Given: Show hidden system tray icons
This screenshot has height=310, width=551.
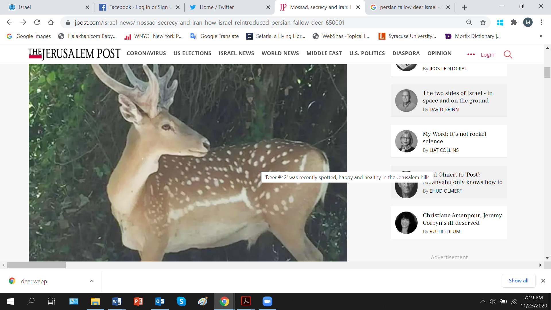Looking at the screenshot, I should tap(482, 301).
